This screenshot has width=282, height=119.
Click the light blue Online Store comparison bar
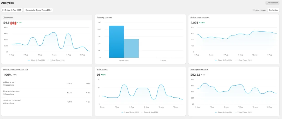pyautogui.click(x=131, y=48)
